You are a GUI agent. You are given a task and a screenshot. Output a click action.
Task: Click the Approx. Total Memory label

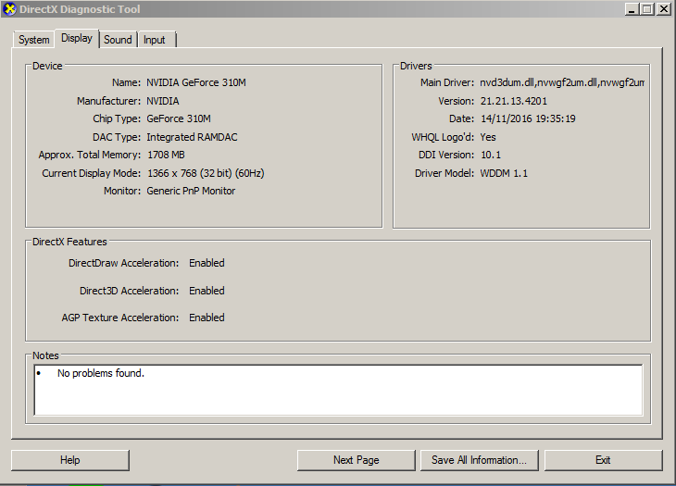[90, 155]
